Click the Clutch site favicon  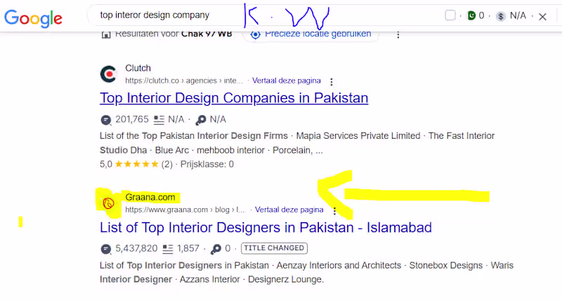pyautogui.click(x=108, y=74)
